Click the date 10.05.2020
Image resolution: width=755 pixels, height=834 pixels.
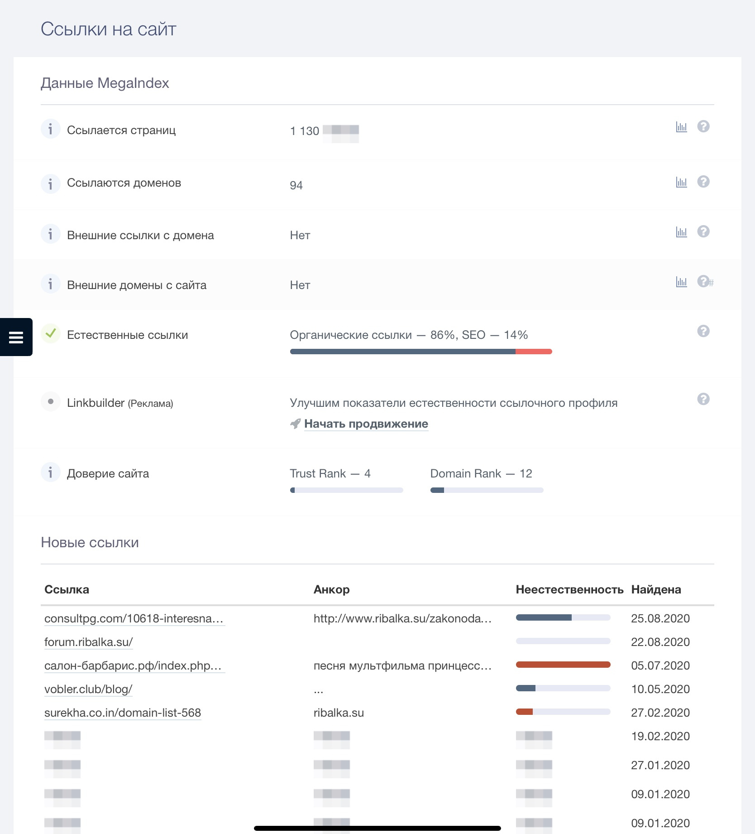pos(660,689)
